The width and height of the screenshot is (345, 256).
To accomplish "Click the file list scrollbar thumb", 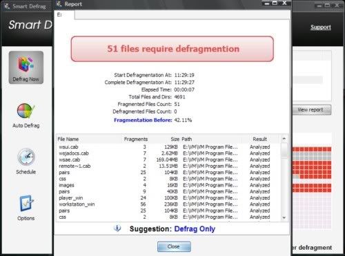I will (x=284, y=150).
